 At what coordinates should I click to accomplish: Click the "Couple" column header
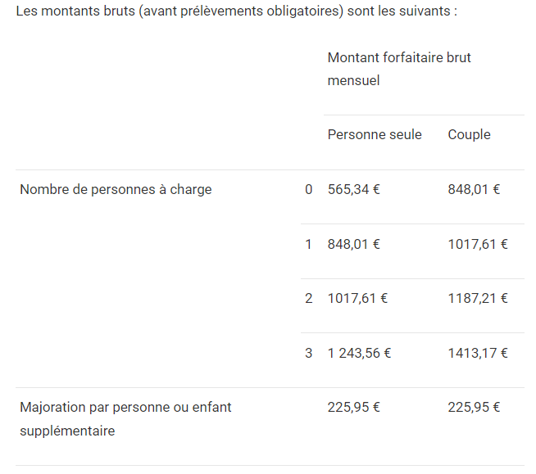(469, 134)
